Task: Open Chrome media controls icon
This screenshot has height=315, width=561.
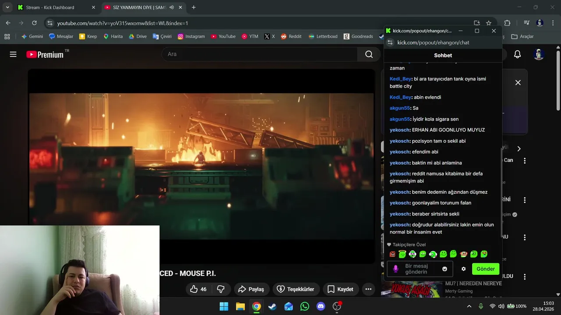Action: pos(527,23)
